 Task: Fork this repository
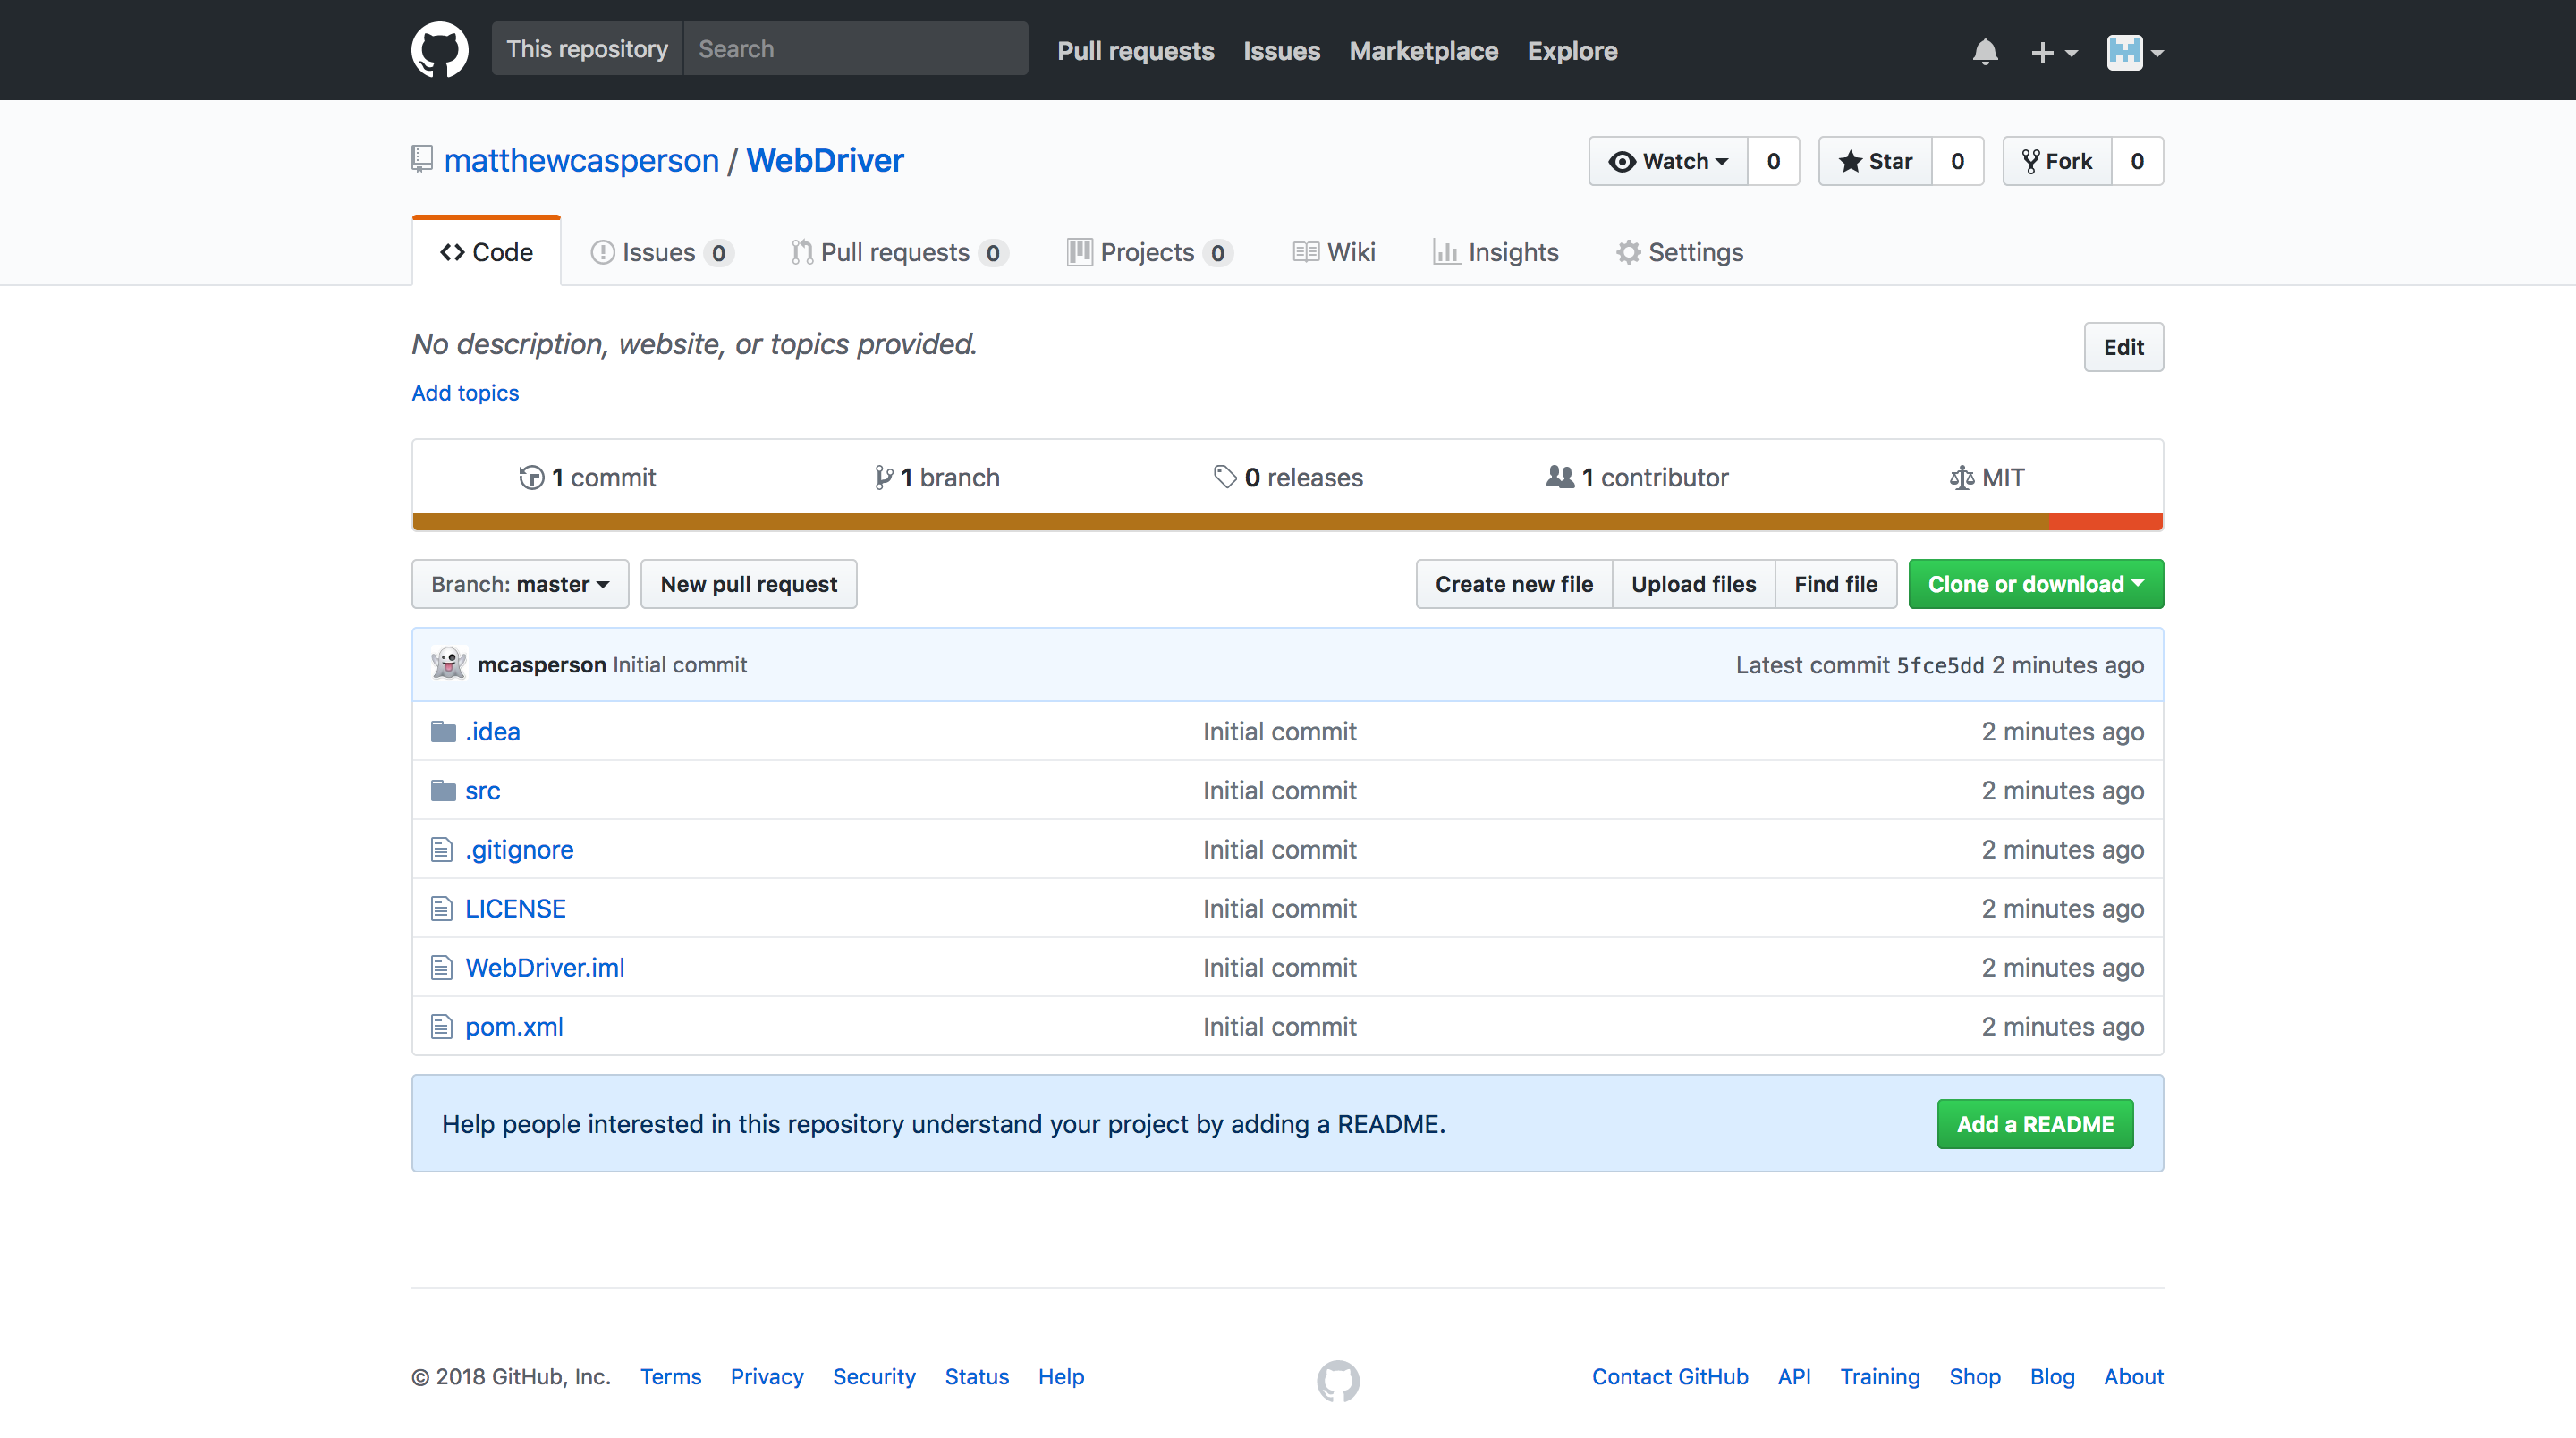coord(2057,161)
